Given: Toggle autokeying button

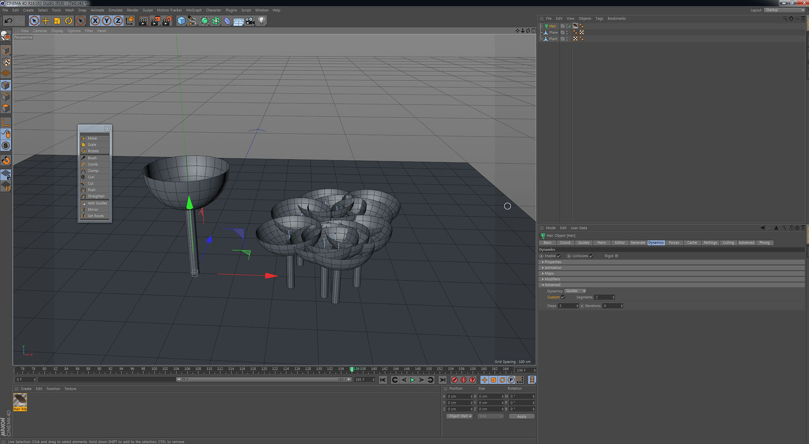Looking at the screenshot, I should (463, 380).
